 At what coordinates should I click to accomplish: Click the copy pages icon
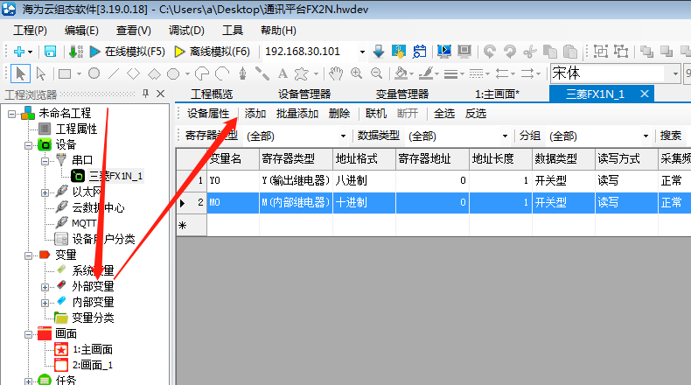(x=550, y=52)
